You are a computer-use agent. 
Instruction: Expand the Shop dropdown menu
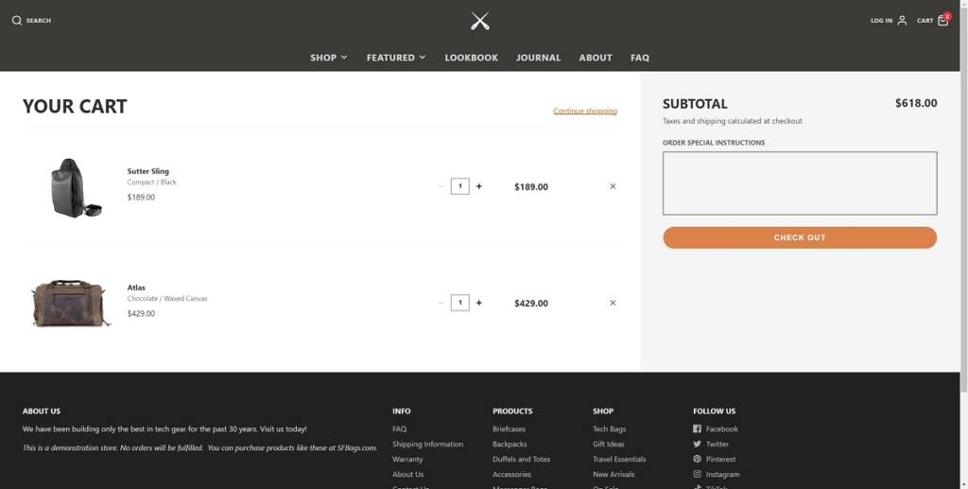[328, 58]
